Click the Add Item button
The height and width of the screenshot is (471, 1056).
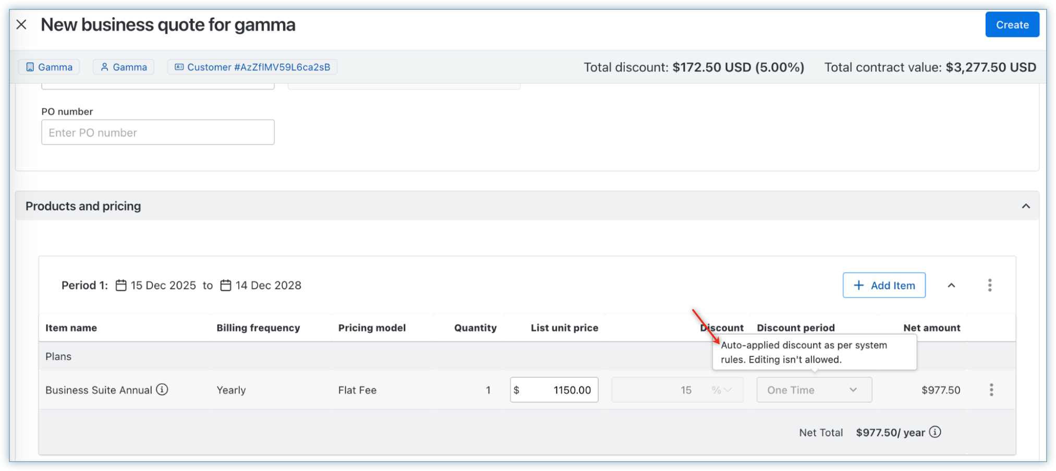coord(884,286)
